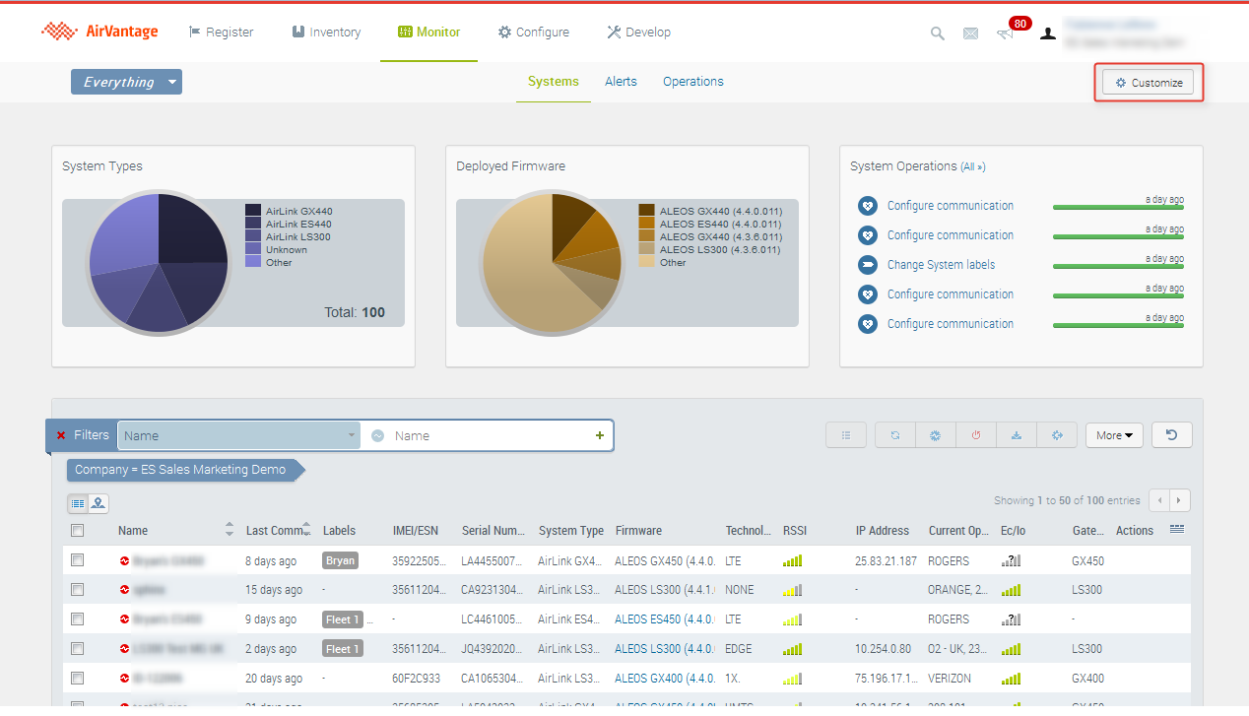Check the row with 20 days ago
The height and width of the screenshot is (716, 1249).
coord(78,679)
